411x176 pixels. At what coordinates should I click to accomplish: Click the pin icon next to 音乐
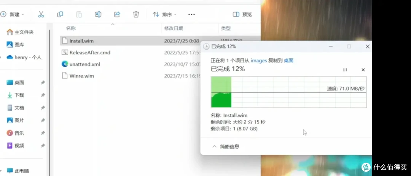[x=43, y=133]
